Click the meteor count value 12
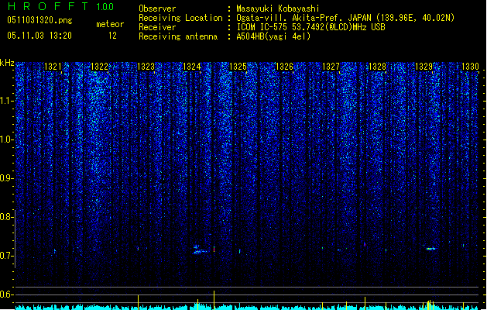This screenshot has height=310, width=487. pyautogui.click(x=112, y=36)
